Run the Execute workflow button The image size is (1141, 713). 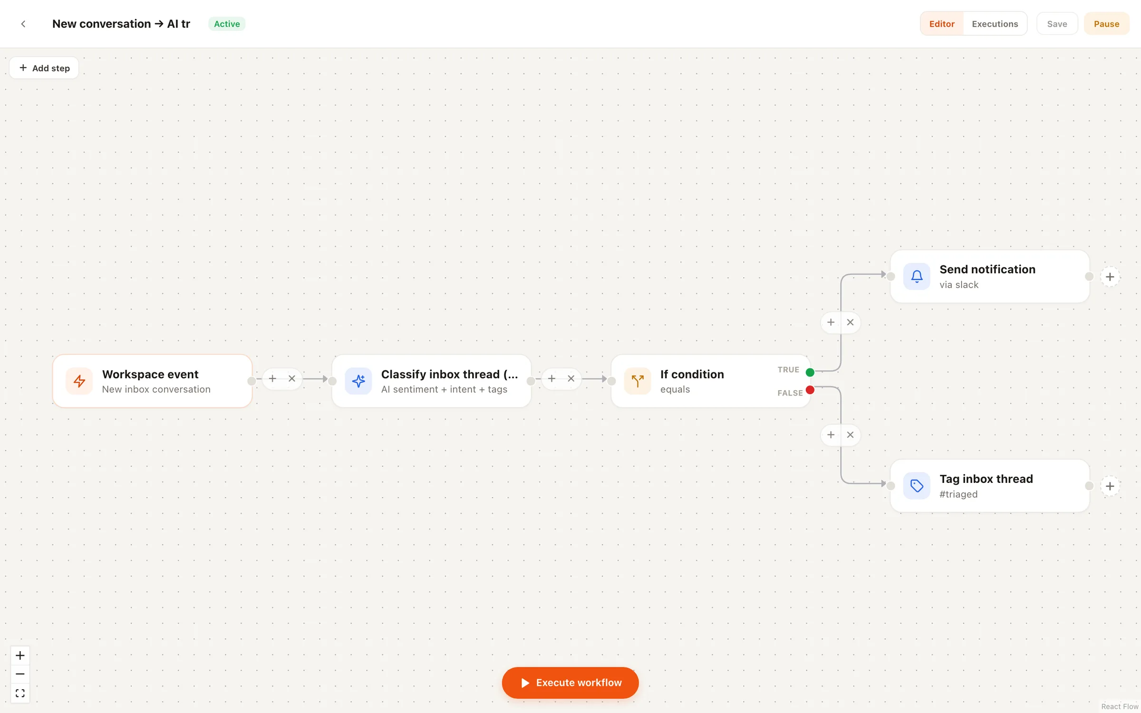tap(570, 683)
